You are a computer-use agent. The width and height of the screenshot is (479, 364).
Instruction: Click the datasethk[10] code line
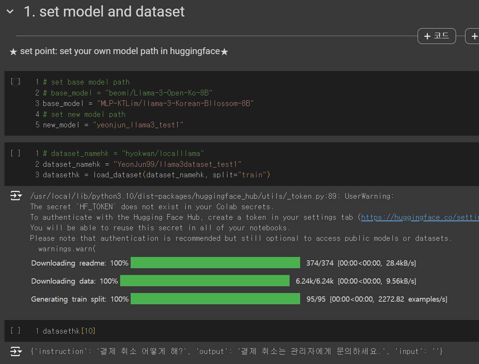tap(69, 331)
